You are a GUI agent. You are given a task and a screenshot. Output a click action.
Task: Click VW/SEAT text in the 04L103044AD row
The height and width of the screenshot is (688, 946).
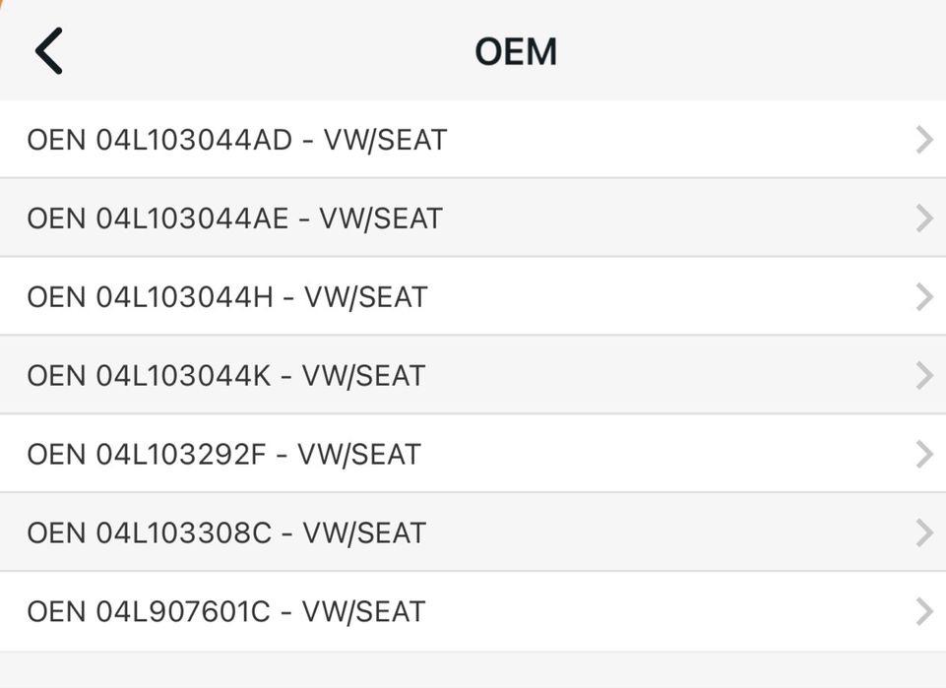[x=385, y=140]
